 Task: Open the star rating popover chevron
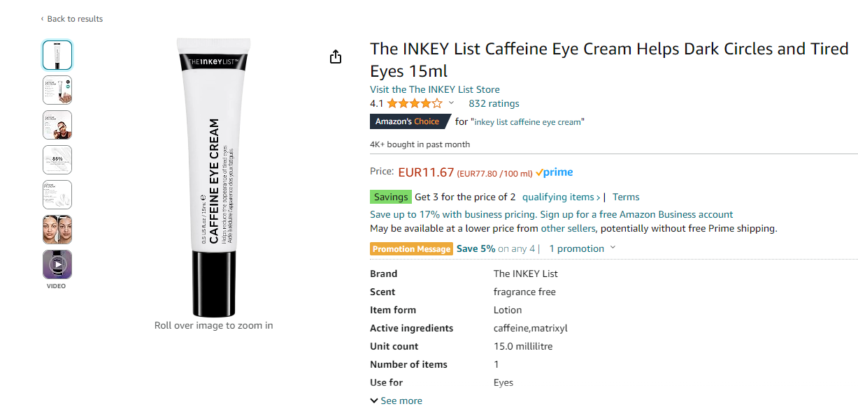[451, 103]
